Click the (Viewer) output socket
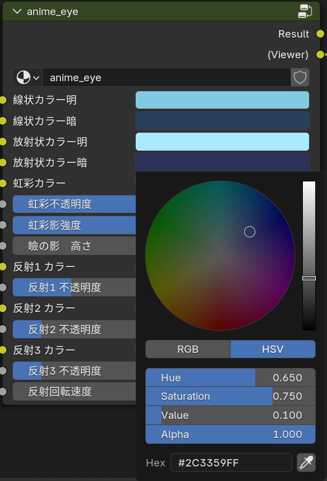The image size is (327, 481). click(320, 55)
